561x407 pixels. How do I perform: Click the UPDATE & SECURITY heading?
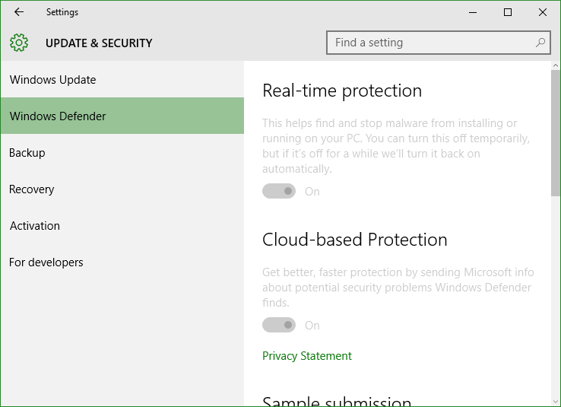[x=99, y=43]
